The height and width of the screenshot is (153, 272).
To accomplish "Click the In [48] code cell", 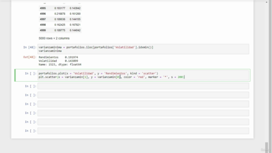I will [x=143, y=49].
